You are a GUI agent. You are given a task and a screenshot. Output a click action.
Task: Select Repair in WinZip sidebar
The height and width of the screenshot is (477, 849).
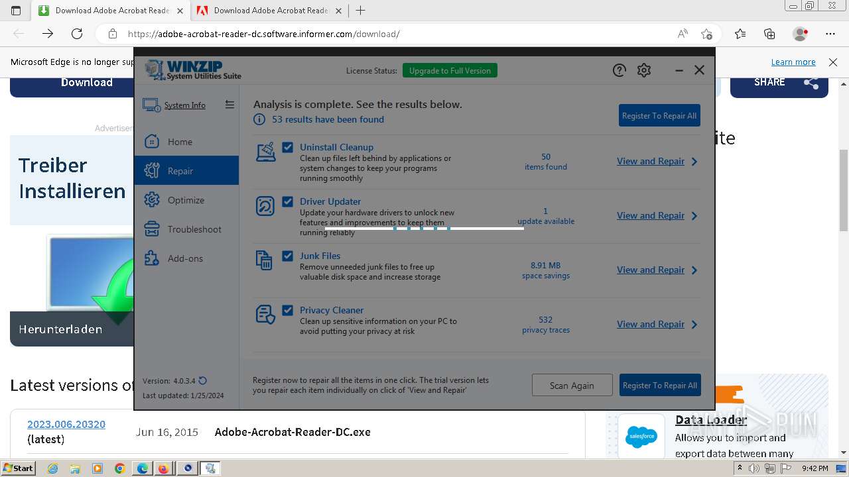tap(186, 171)
